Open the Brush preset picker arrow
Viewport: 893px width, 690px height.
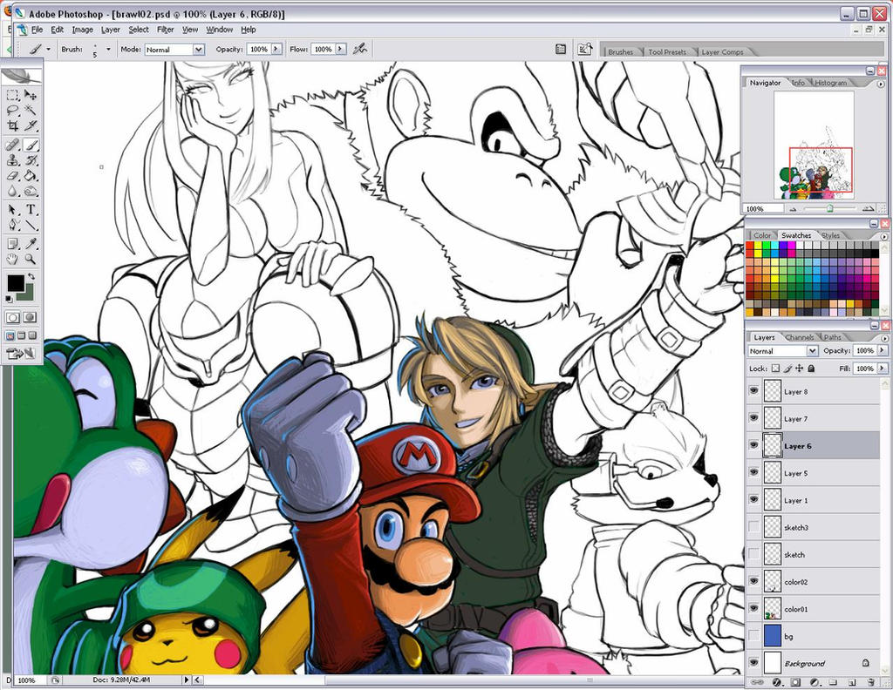click(108, 50)
